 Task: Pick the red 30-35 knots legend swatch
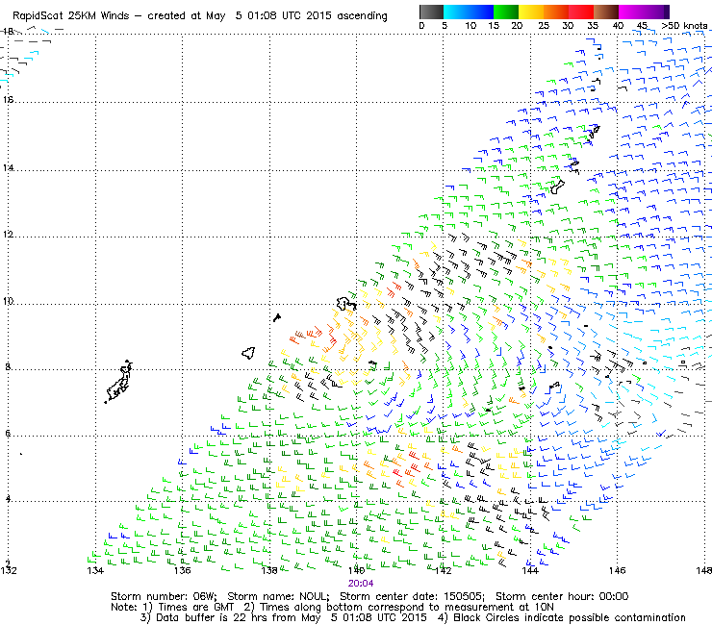tap(581, 12)
